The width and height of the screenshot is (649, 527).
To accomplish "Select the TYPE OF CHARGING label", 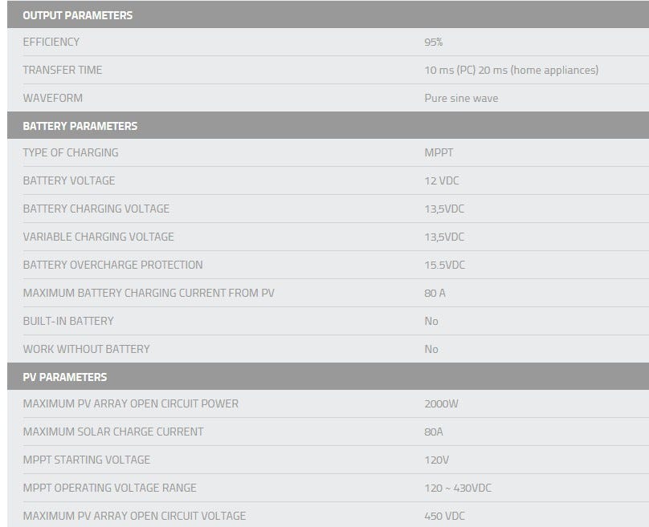I will click(71, 152).
